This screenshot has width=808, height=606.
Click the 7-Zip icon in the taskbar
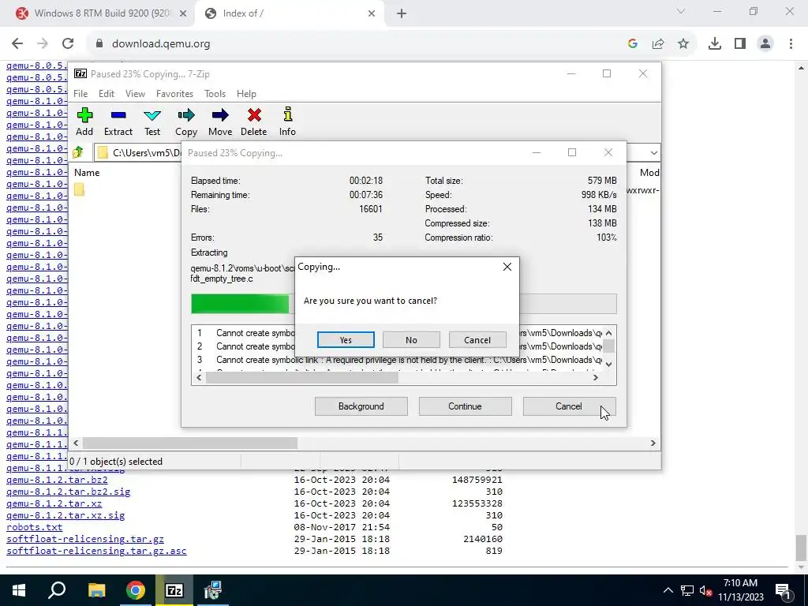[174, 590]
